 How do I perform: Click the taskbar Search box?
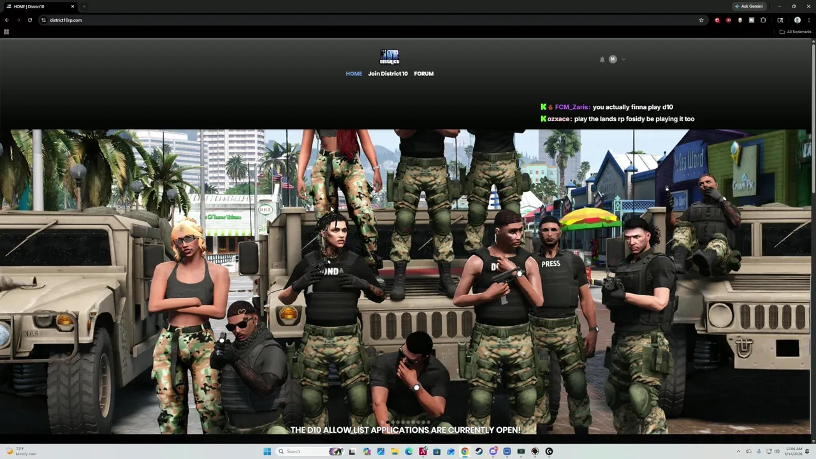coord(310,451)
